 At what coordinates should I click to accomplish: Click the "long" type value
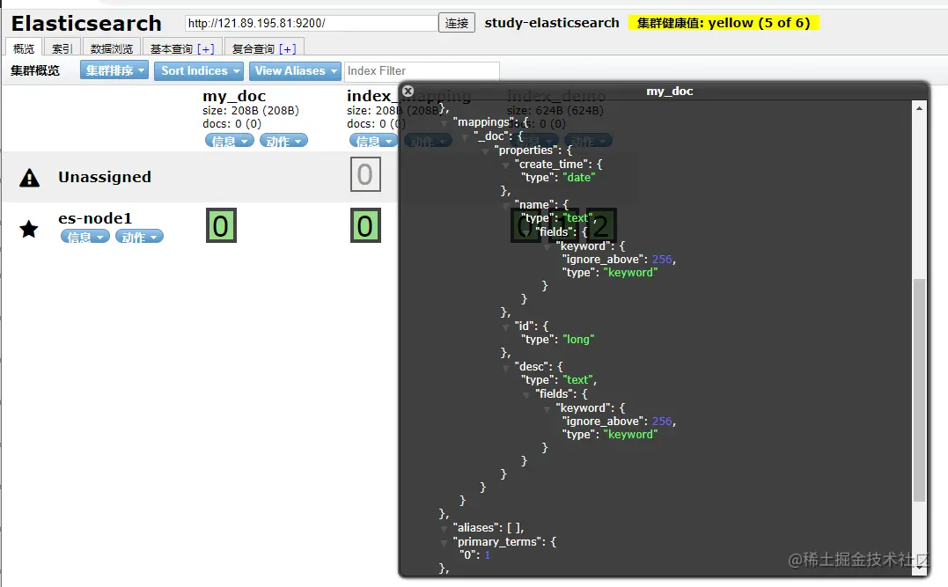(x=578, y=339)
